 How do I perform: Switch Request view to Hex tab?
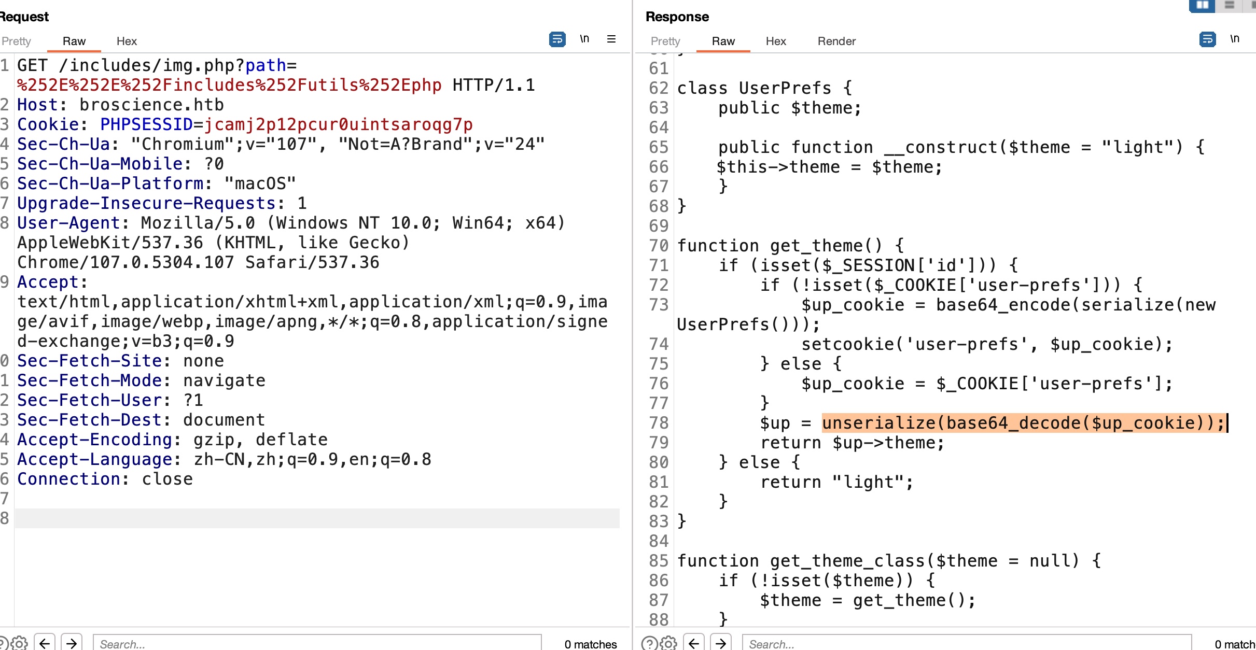click(127, 41)
